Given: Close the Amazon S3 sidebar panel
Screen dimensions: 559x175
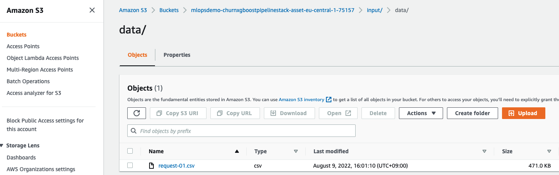Looking at the screenshot, I should [x=92, y=10].
